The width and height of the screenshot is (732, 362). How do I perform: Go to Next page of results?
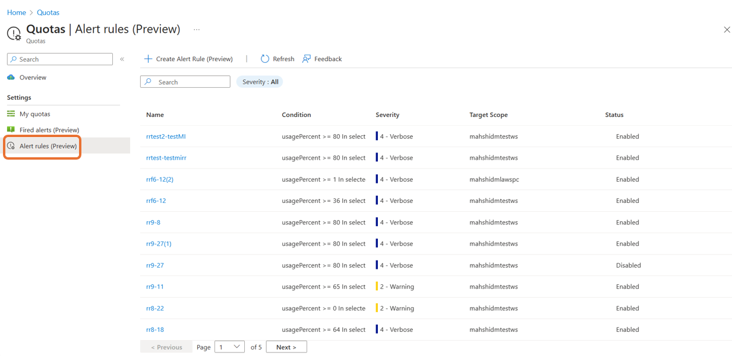[286, 347]
